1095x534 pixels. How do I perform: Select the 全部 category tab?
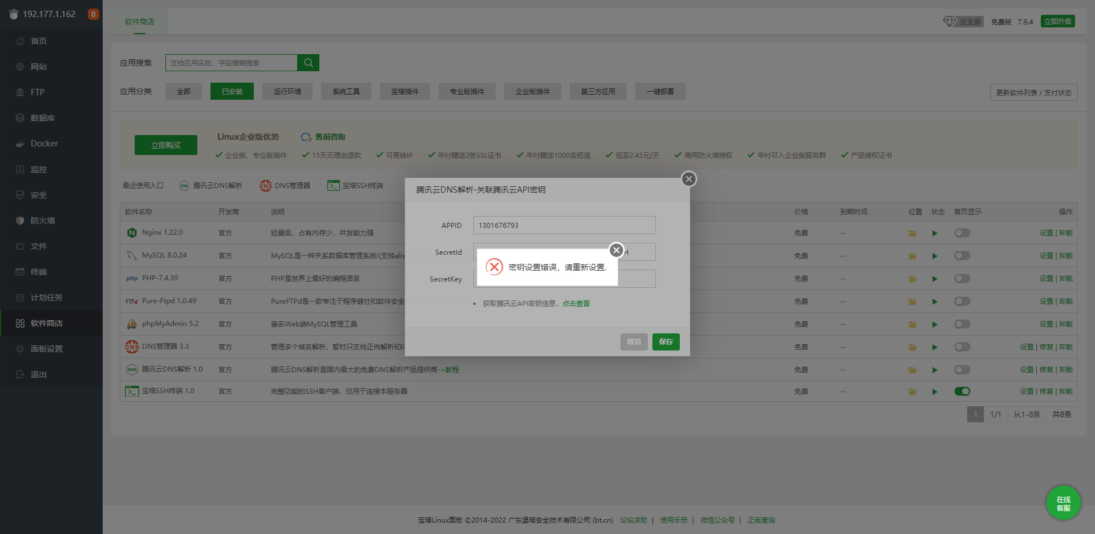coord(184,91)
